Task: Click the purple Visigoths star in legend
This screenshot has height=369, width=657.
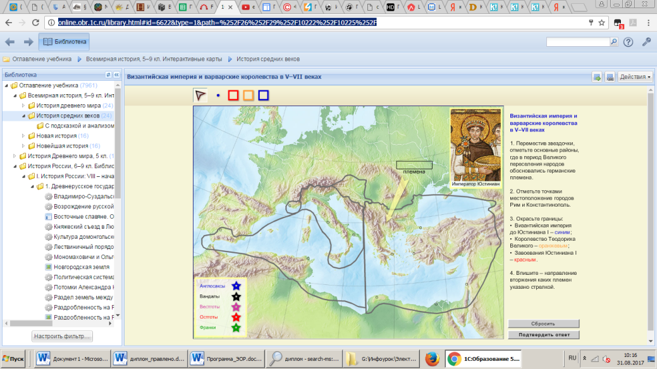Action: click(x=236, y=307)
